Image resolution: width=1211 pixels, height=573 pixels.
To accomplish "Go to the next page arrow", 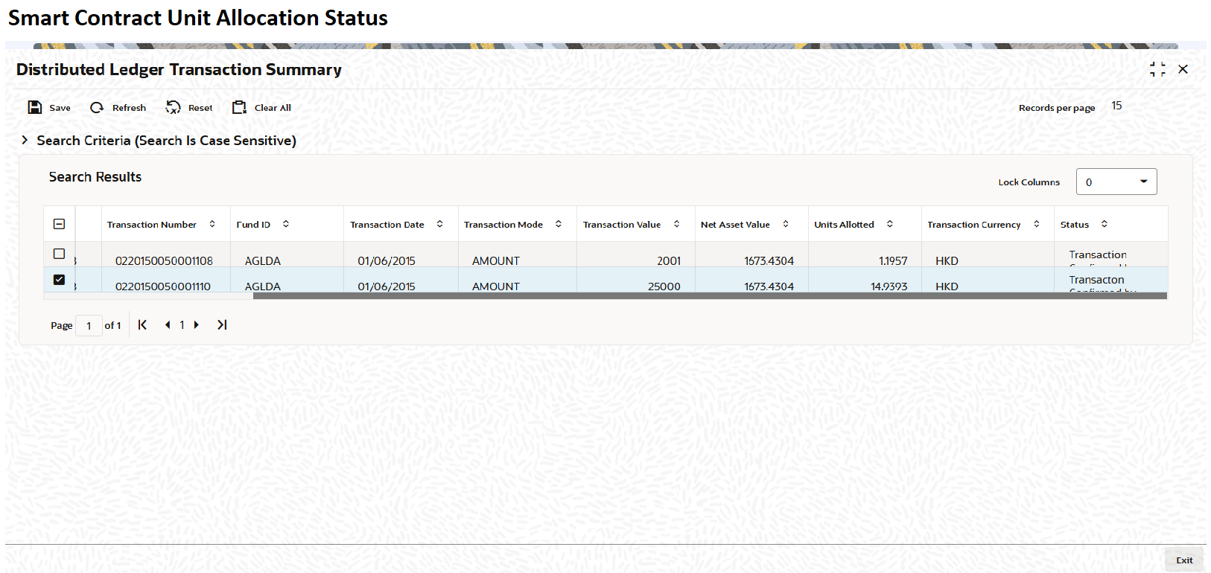I will (x=196, y=324).
